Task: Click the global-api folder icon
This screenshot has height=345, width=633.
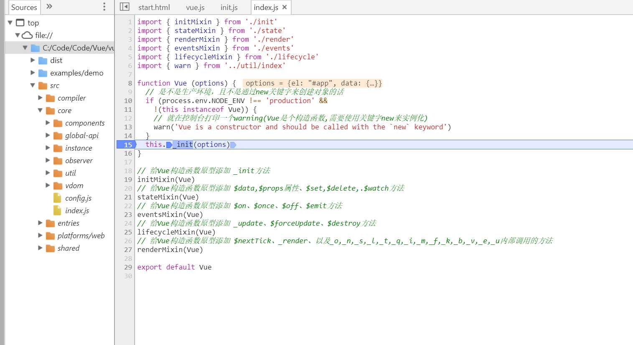Action: 58,136
